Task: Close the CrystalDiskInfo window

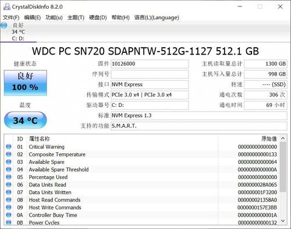Action: [x=280, y=6]
